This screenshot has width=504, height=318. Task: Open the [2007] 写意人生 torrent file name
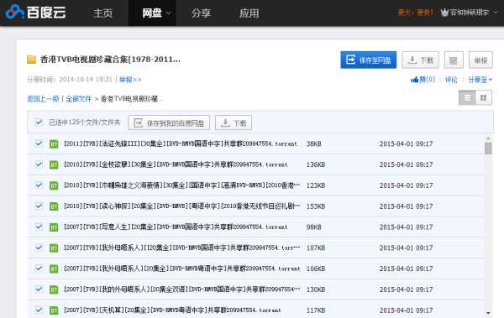tap(176, 227)
